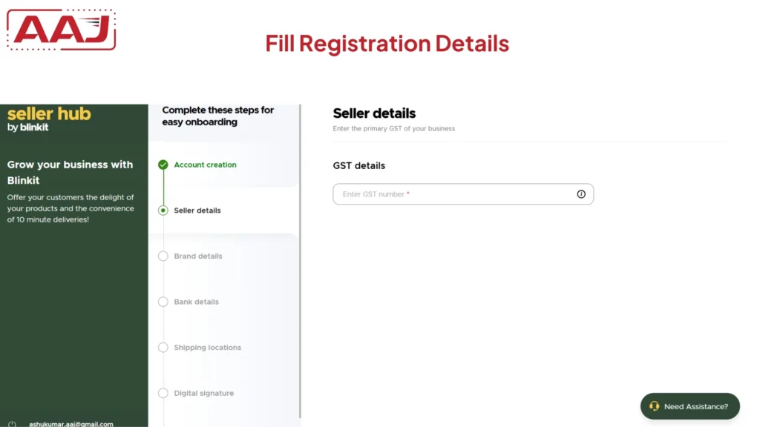The image size is (760, 427).
Task: Select the Account creation completed step
Action: coord(196,165)
